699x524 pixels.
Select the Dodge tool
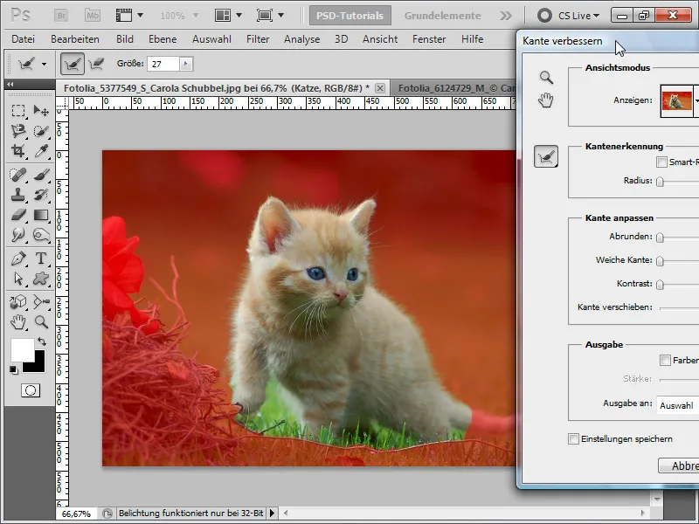coord(41,235)
